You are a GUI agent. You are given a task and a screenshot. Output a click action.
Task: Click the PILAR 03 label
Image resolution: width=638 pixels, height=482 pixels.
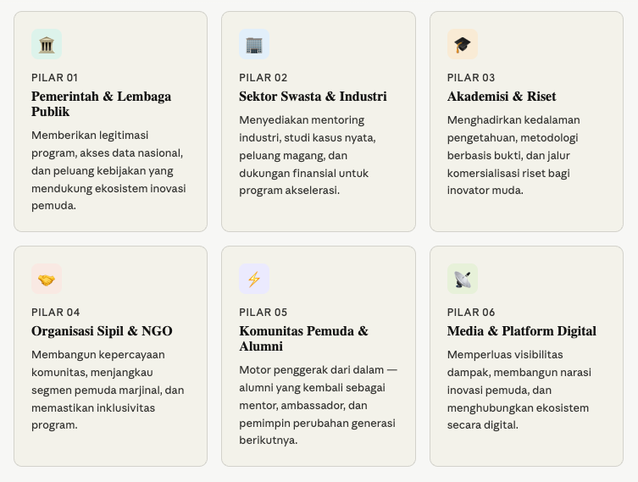471,78
